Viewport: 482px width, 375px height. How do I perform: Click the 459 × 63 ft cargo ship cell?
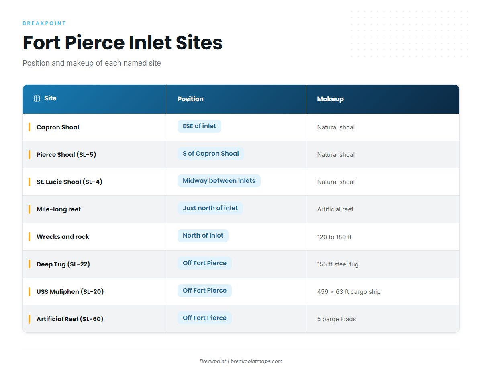[x=349, y=292]
